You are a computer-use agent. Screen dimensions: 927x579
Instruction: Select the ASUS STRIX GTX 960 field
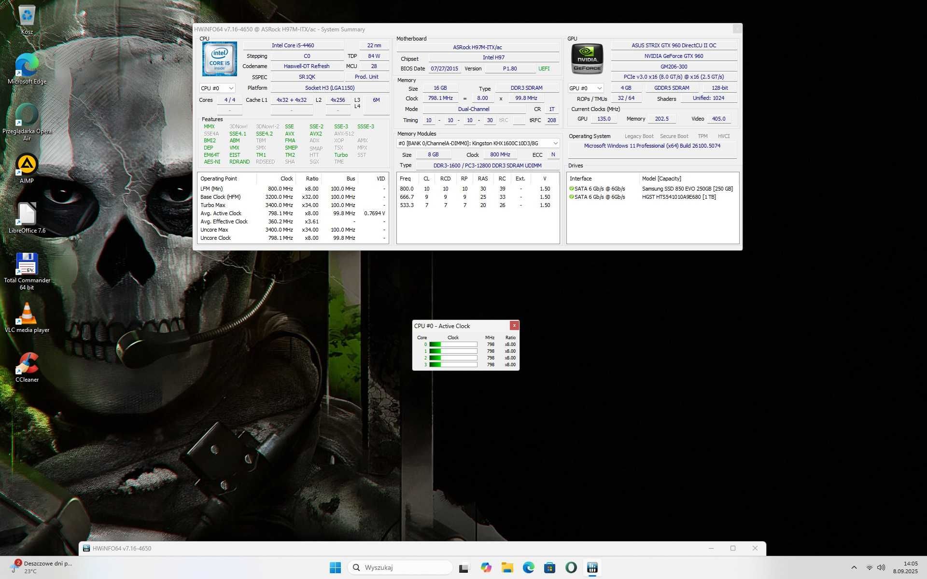tap(674, 45)
